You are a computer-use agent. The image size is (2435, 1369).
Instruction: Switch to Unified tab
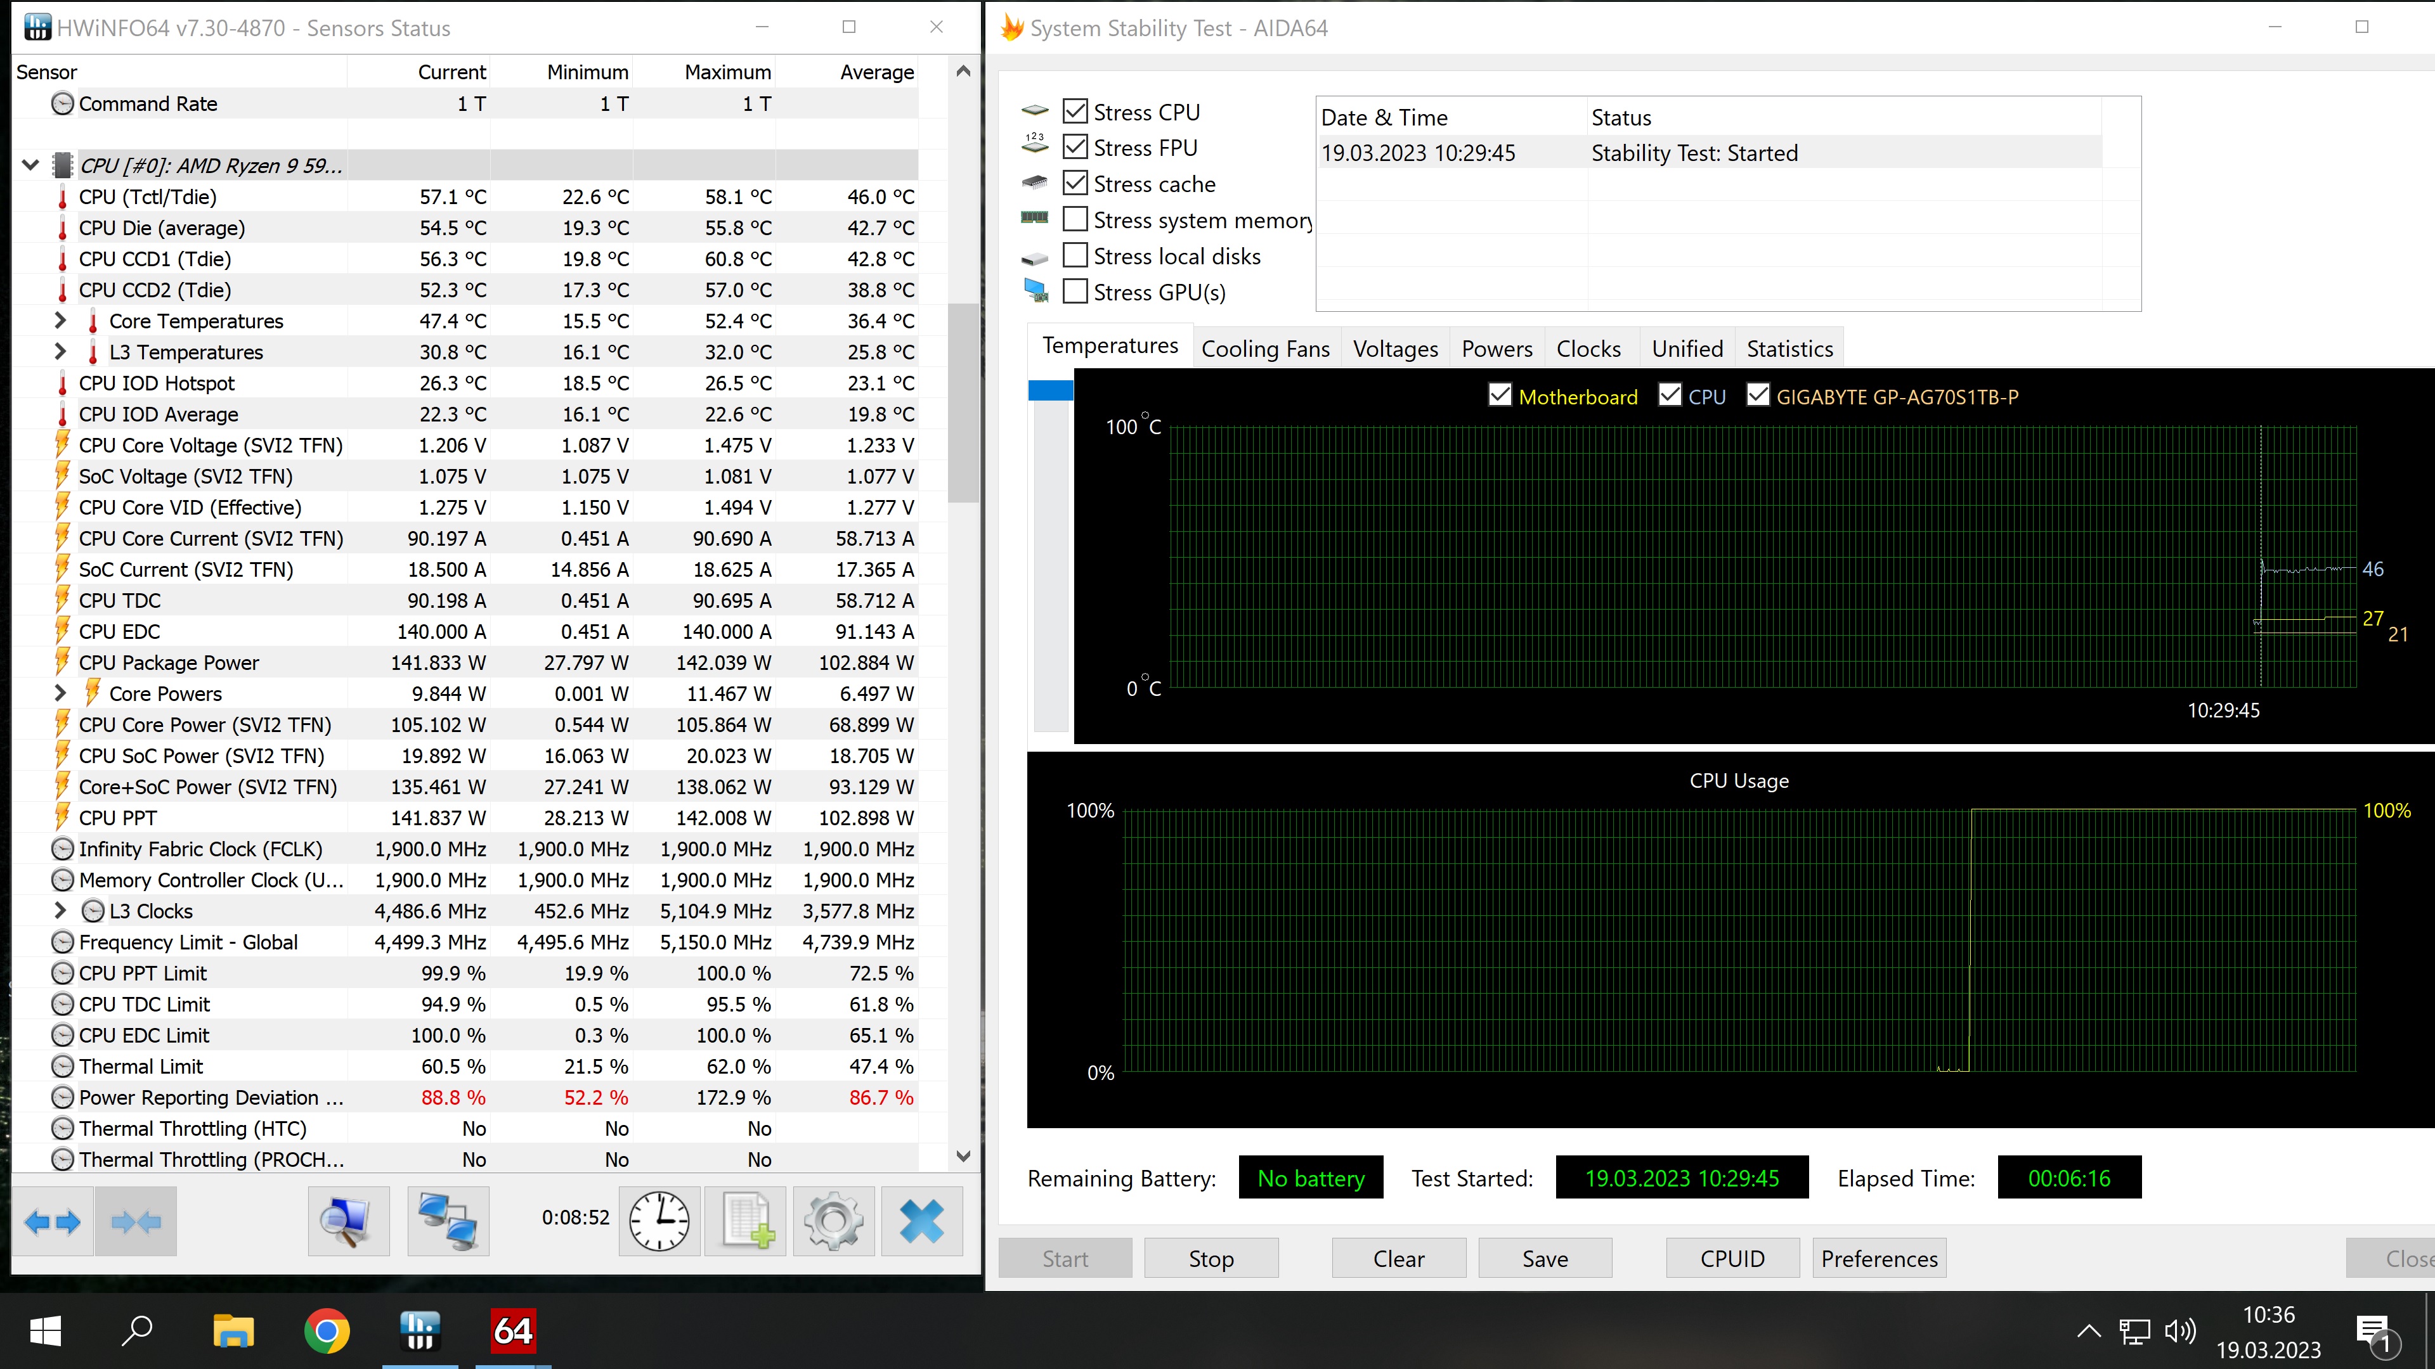[x=1687, y=349]
